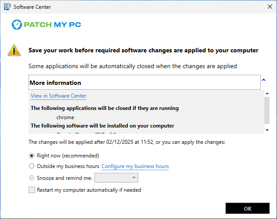Click the Save your work warning heading

click(x=143, y=50)
